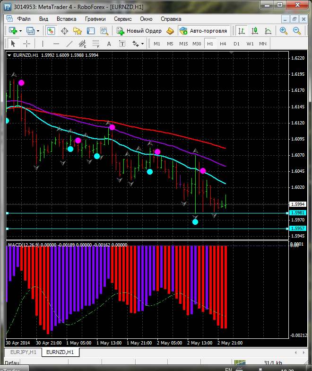Switch to H4 timeframe
This screenshot has width=312, height=371.
click(223, 44)
